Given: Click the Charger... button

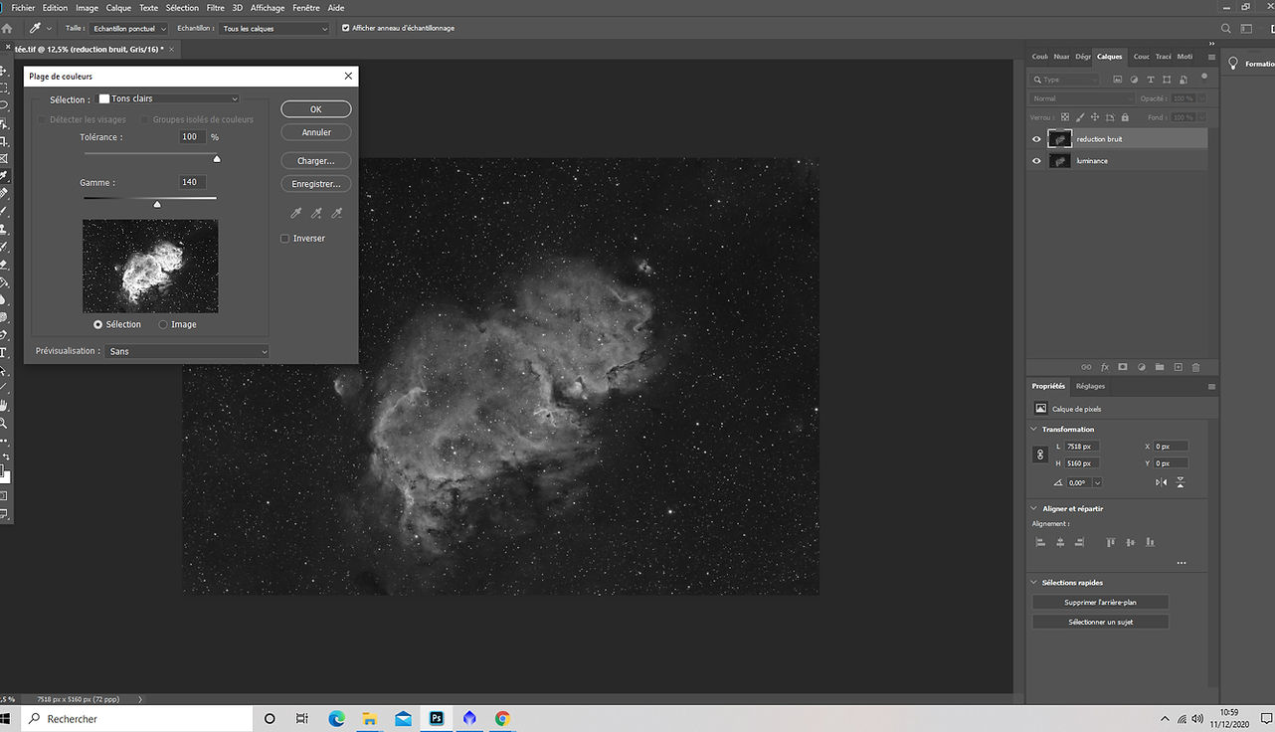Looking at the screenshot, I should pyautogui.click(x=316, y=161).
